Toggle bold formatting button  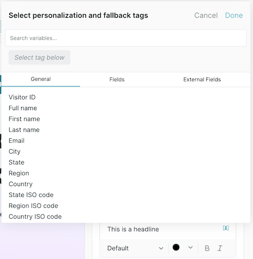coord(207,248)
